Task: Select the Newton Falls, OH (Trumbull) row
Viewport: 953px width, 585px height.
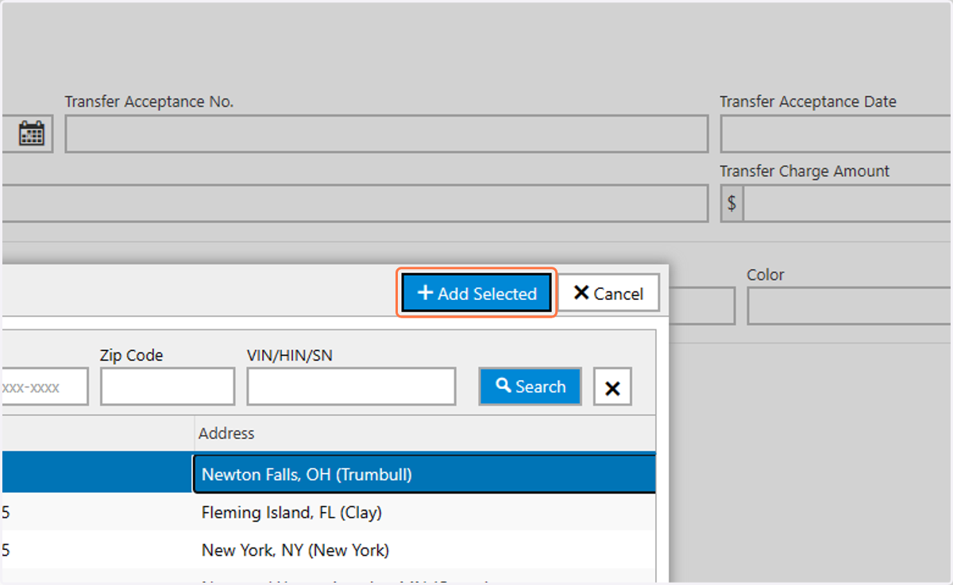Action: pyautogui.click(x=329, y=474)
